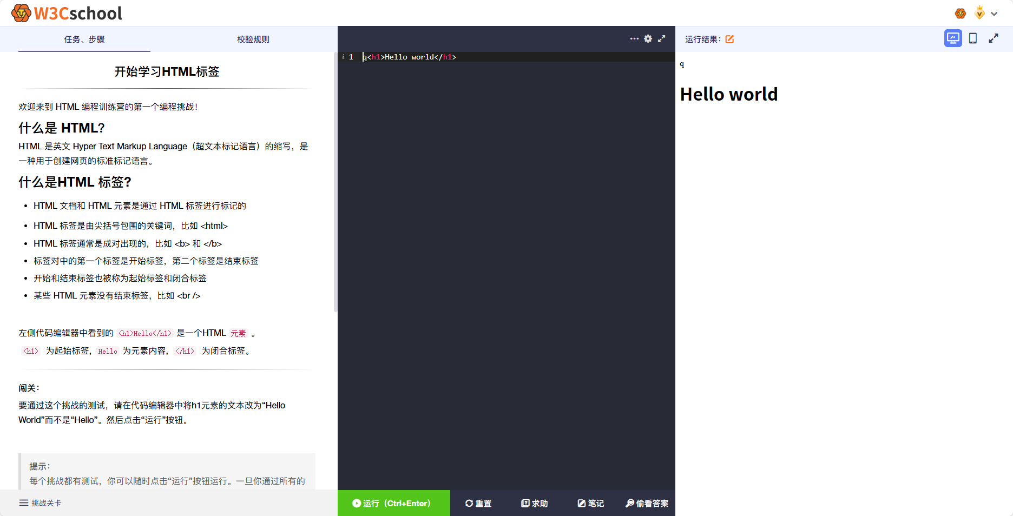Click the left panel vertical scrollbar

click(336, 182)
